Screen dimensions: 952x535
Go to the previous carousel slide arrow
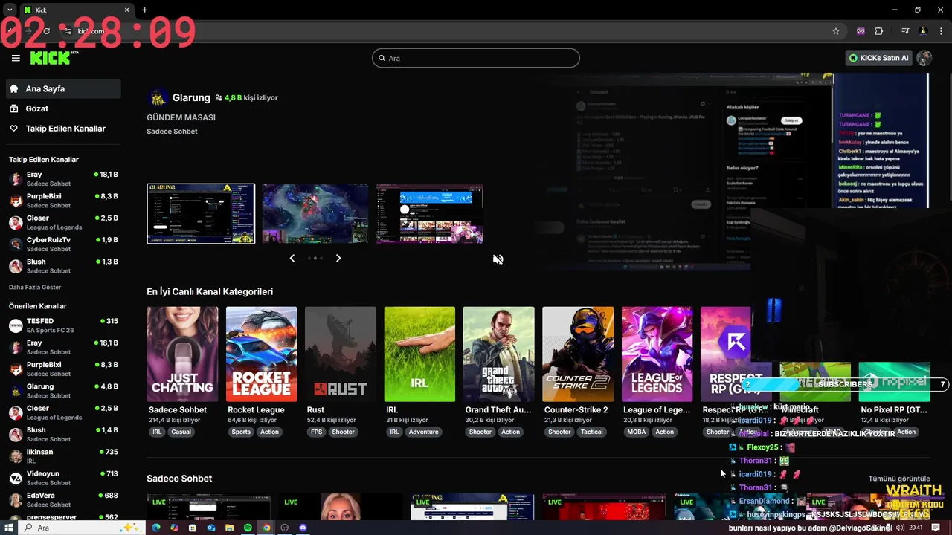(x=292, y=258)
